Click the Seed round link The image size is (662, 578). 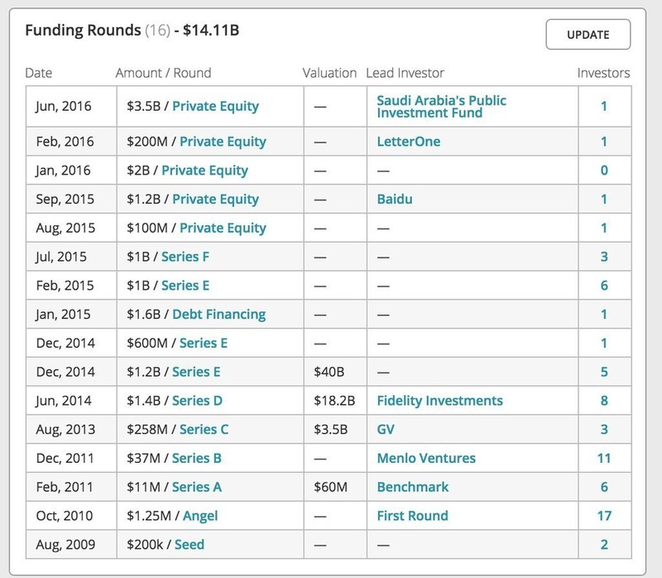[x=189, y=544]
